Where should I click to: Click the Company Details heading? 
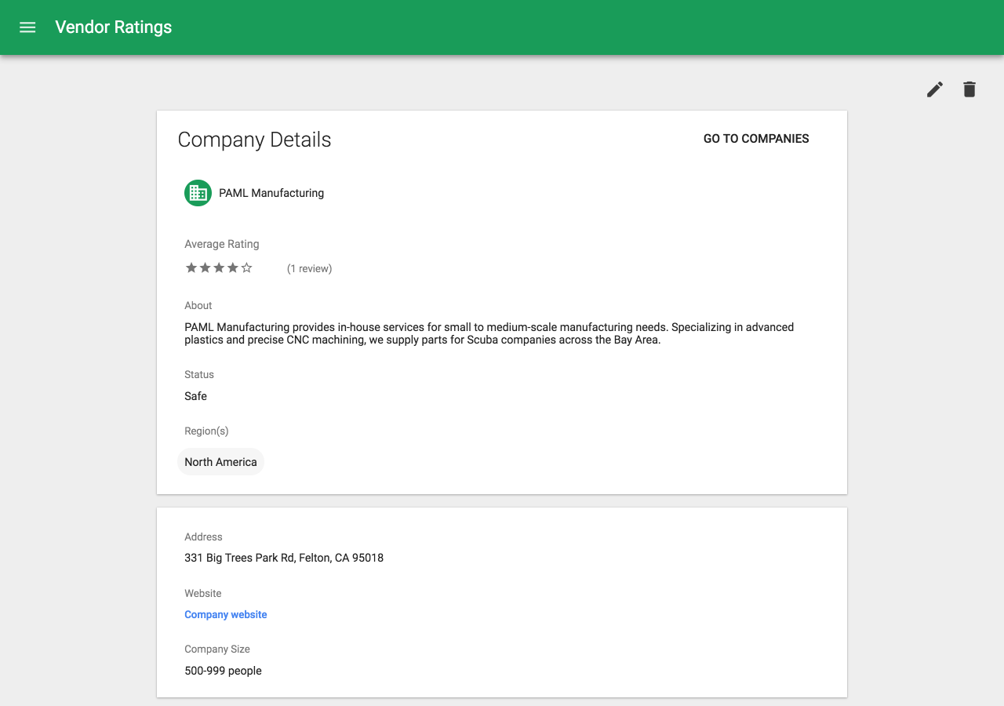pos(254,140)
